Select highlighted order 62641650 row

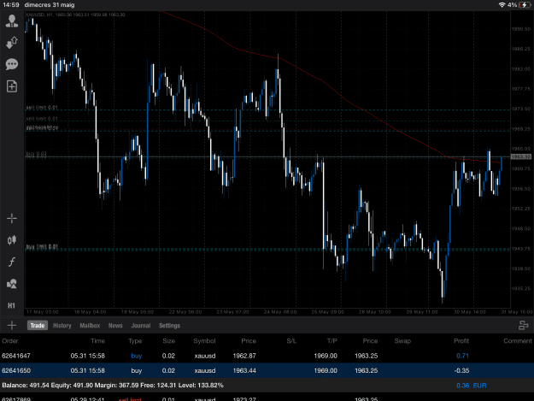(x=267, y=370)
